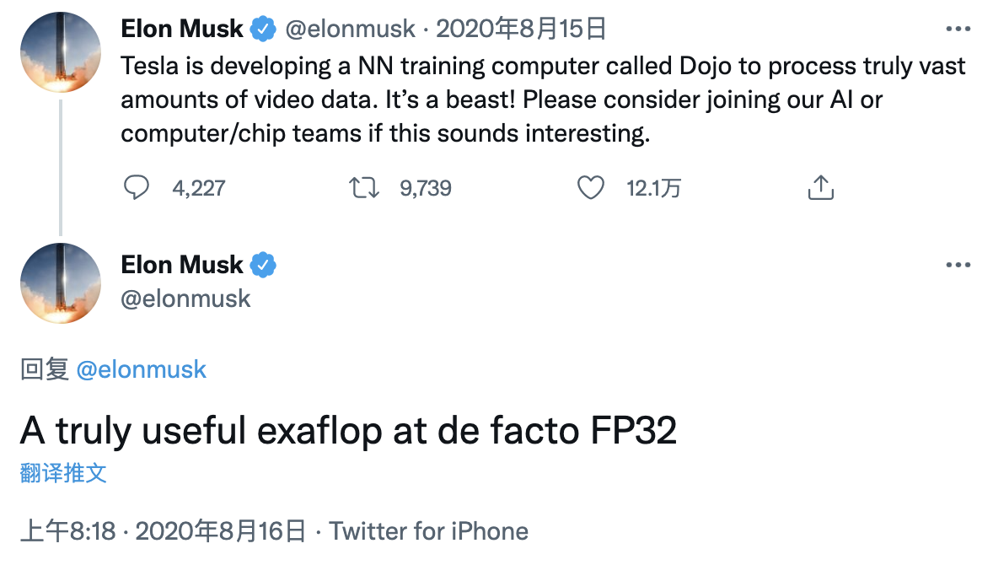Click the grey @elonmusk handle under name
The width and height of the screenshot is (993, 565).
[185, 299]
